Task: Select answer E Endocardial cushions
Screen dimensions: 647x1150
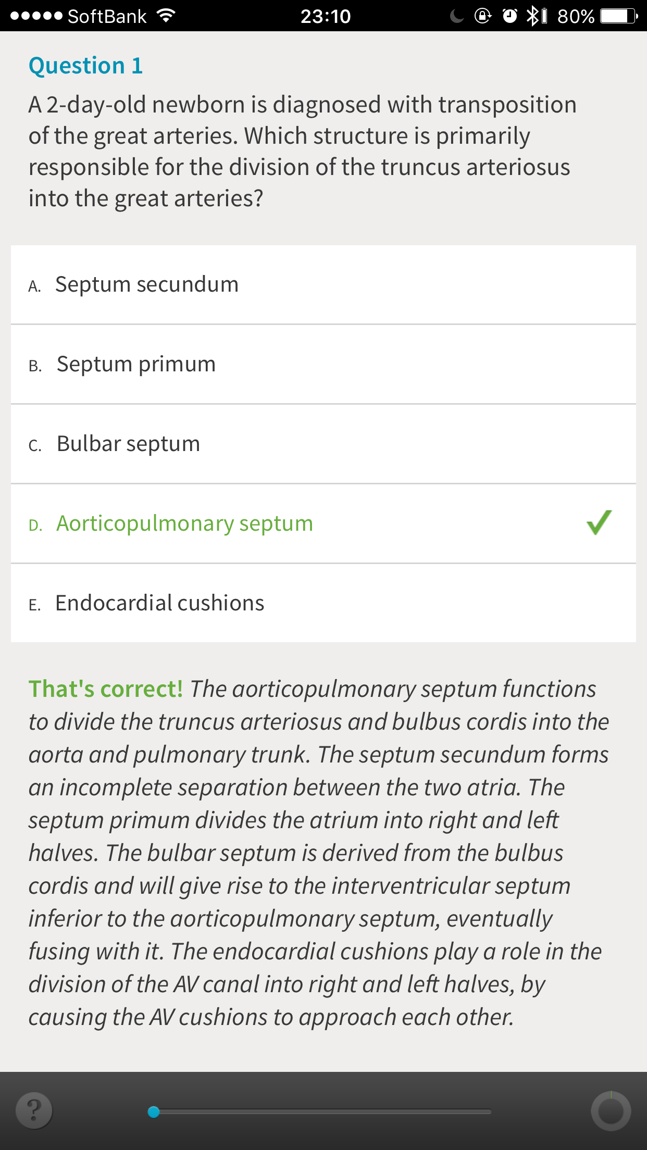Action: pos(323,603)
